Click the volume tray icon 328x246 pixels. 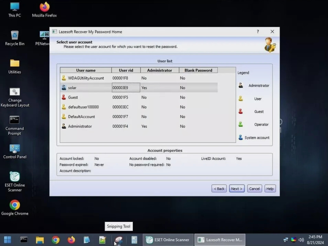click(301, 240)
